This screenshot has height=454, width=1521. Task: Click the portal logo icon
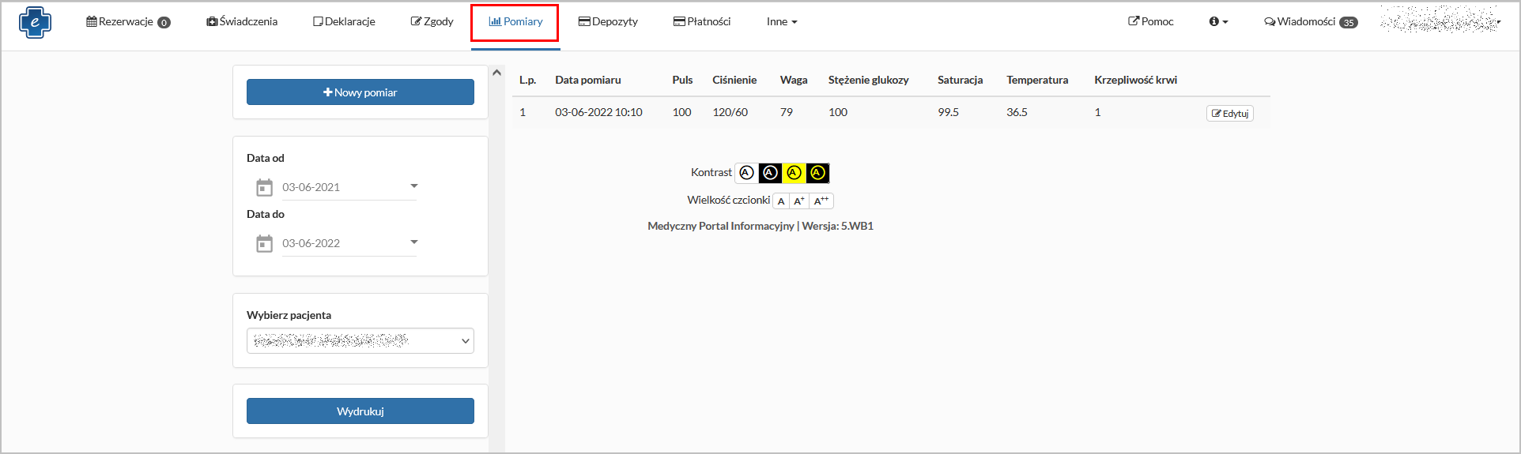(35, 22)
